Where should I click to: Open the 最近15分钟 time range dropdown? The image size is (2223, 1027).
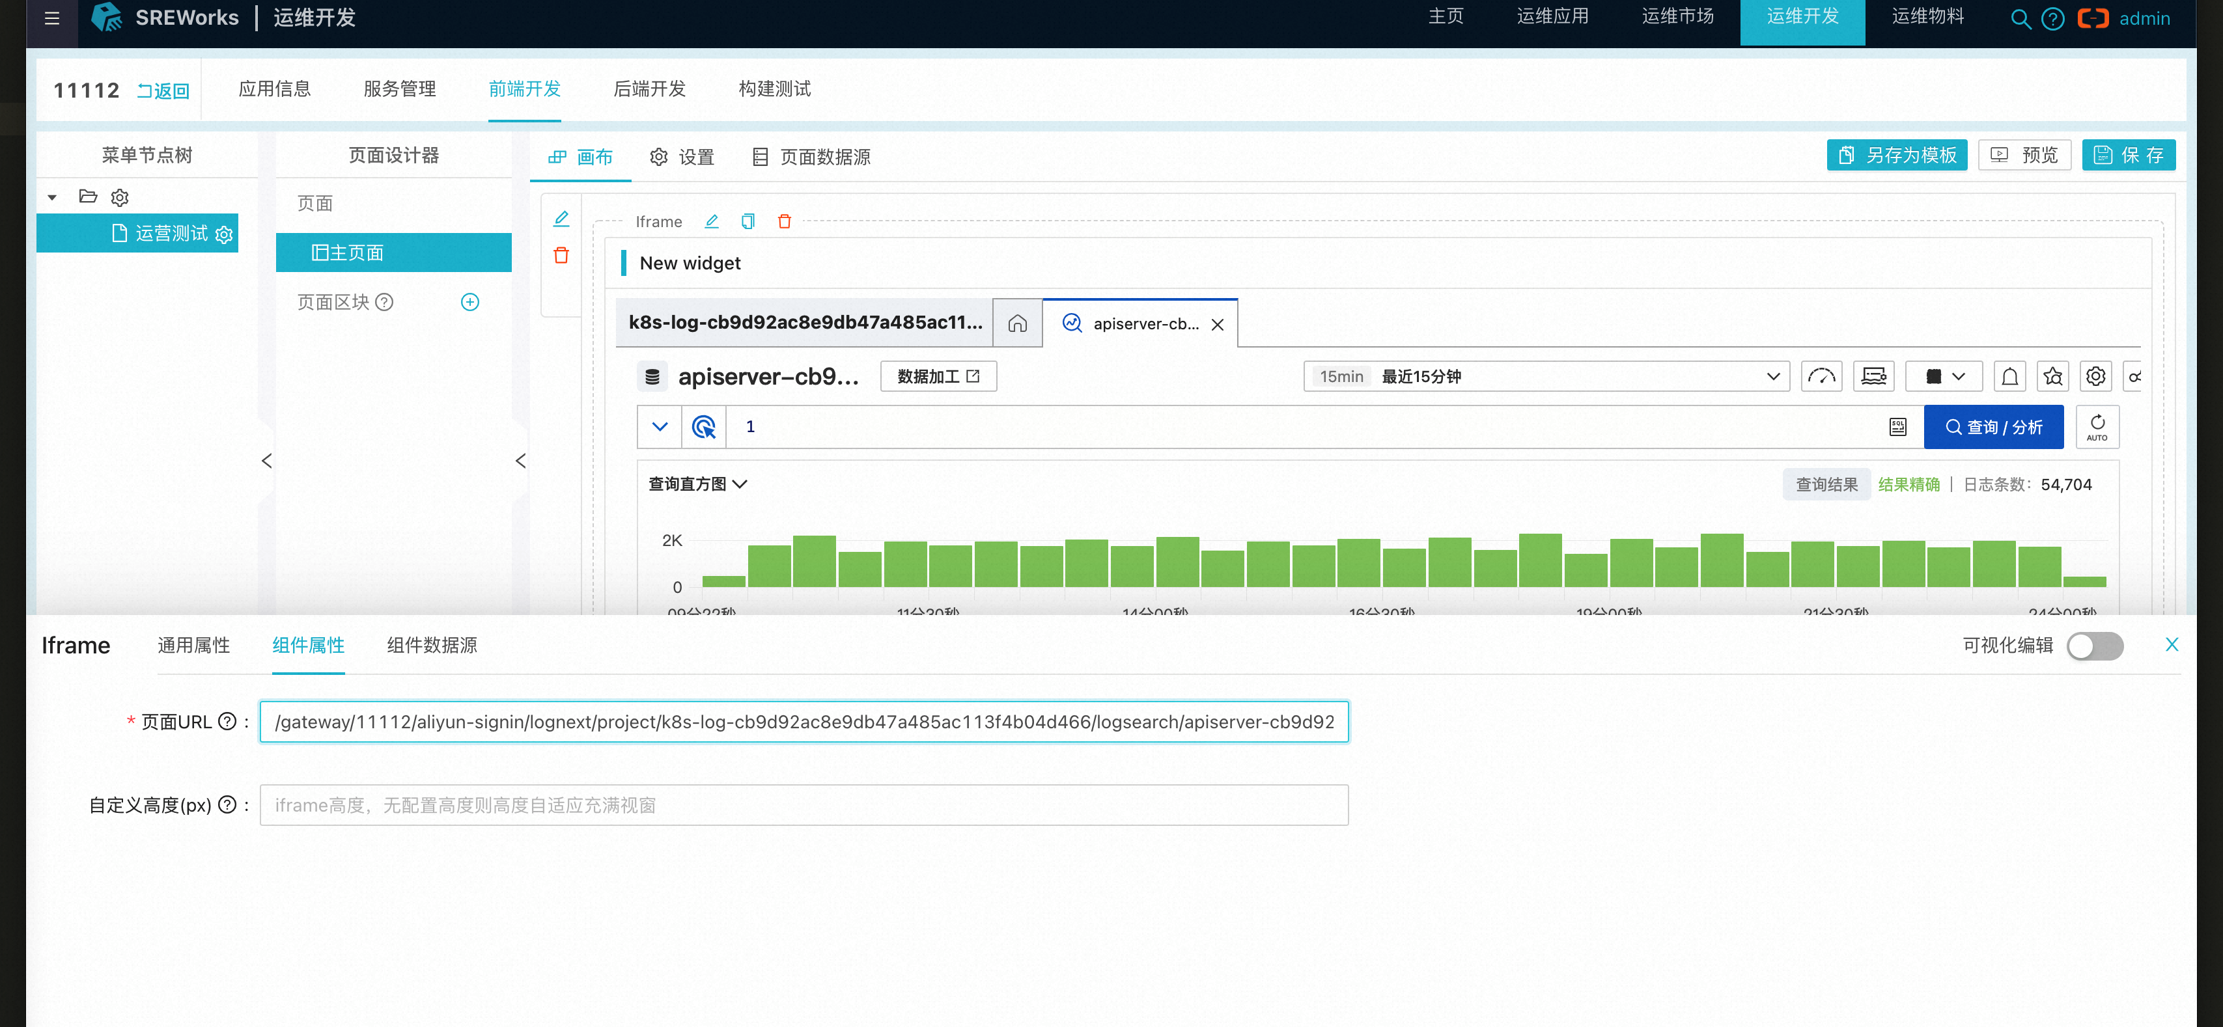pos(1546,377)
